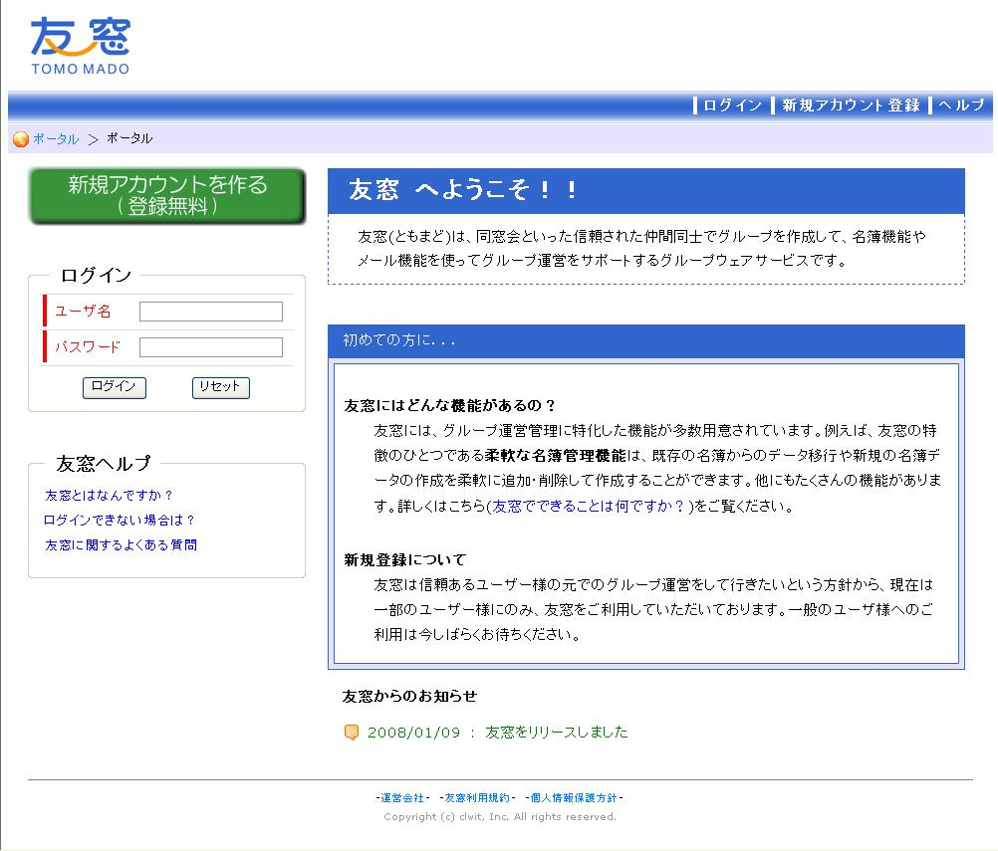Focus the ユーザ名 input field
Viewport: 998px width, 851px height.
211,312
